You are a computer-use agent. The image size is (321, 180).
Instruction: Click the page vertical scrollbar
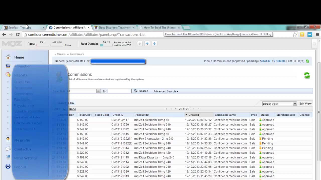319,111
